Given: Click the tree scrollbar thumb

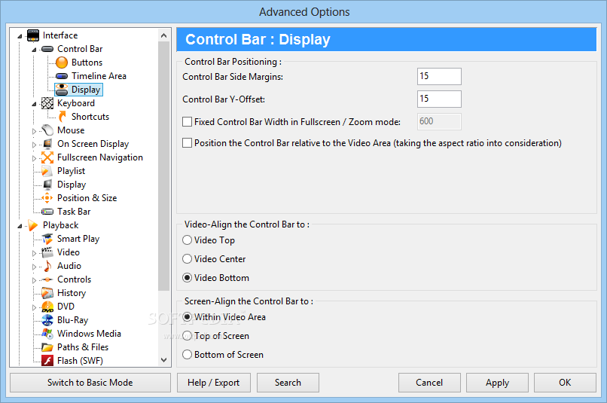Looking at the screenshot, I should [x=163, y=166].
